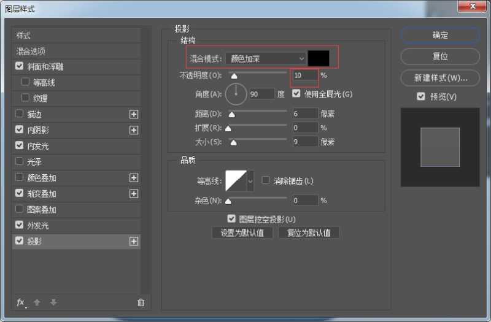Click the add button next to 描边
The width and height of the screenshot is (491, 322).
point(134,115)
